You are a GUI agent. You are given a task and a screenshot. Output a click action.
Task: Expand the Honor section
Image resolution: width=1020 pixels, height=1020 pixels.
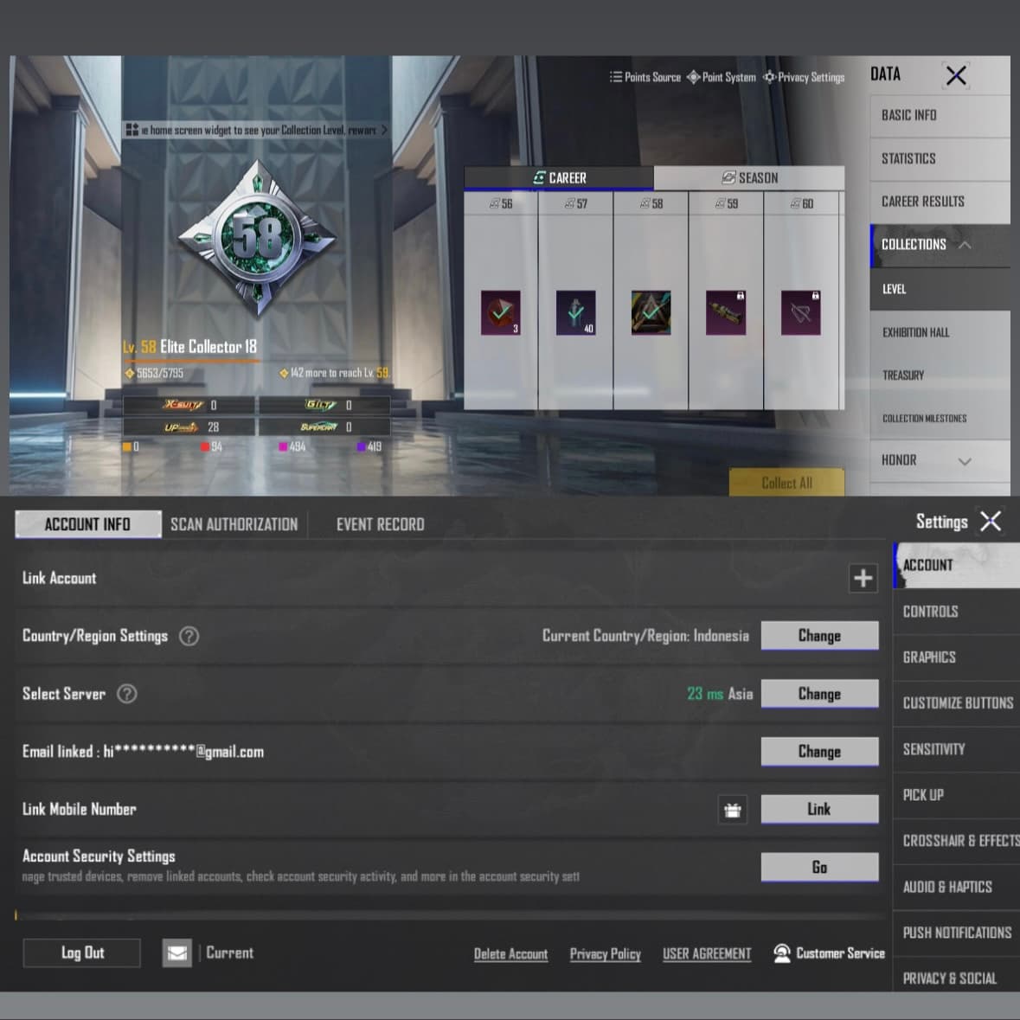click(965, 461)
